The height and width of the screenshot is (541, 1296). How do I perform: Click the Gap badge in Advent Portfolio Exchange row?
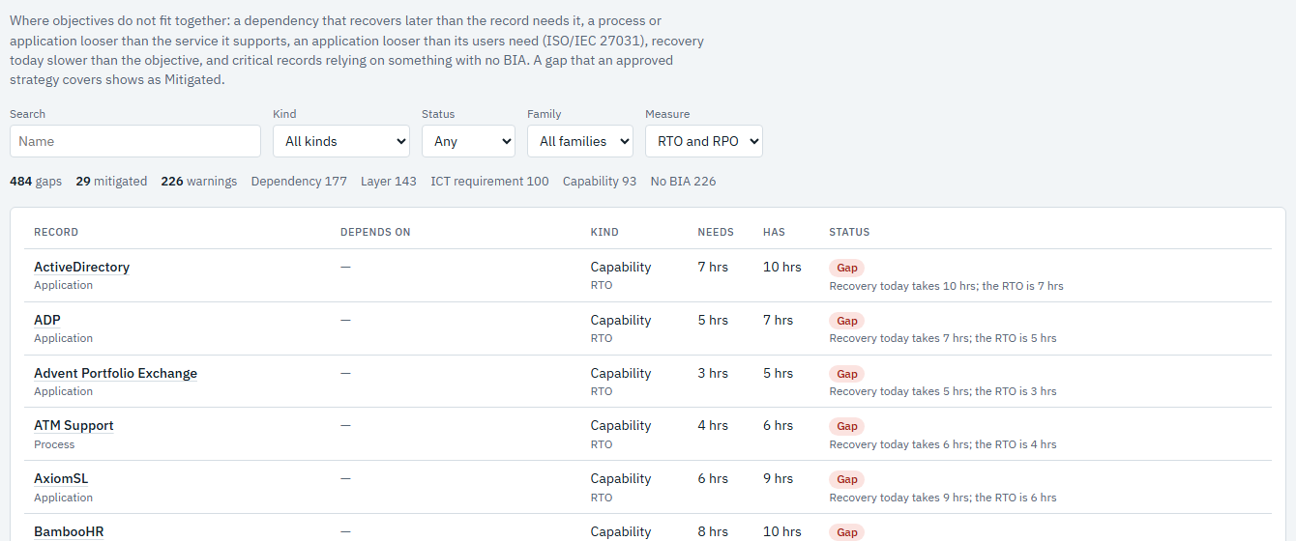(x=846, y=374)
